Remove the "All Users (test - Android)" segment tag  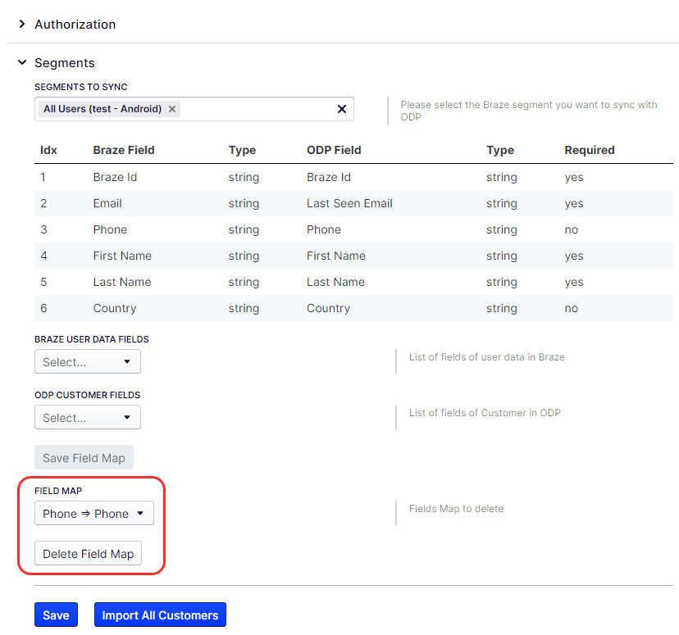[x=172, y=108]
